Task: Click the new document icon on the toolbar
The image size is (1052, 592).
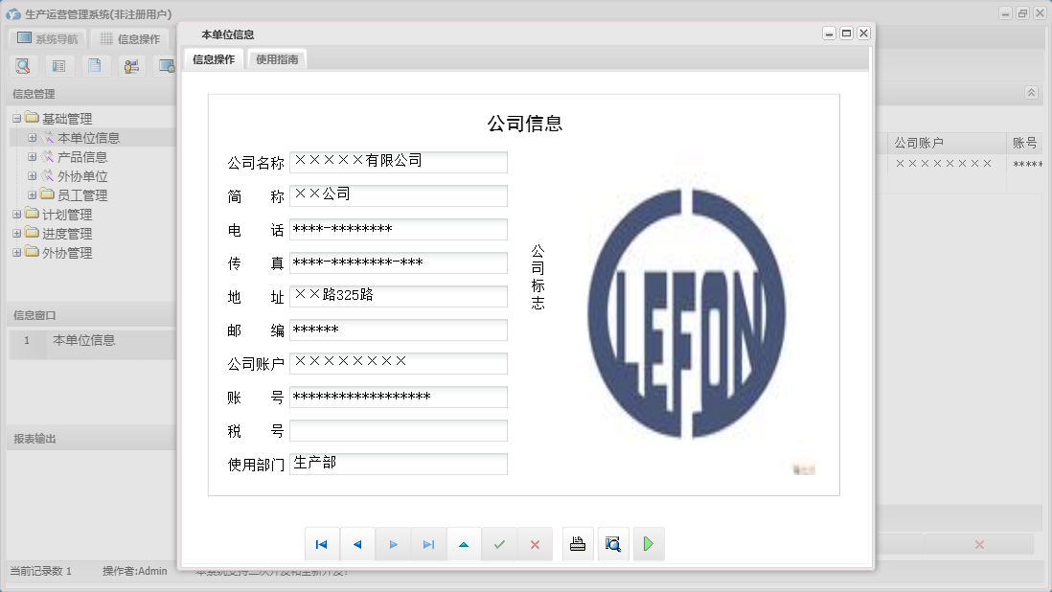Action: 94,65
